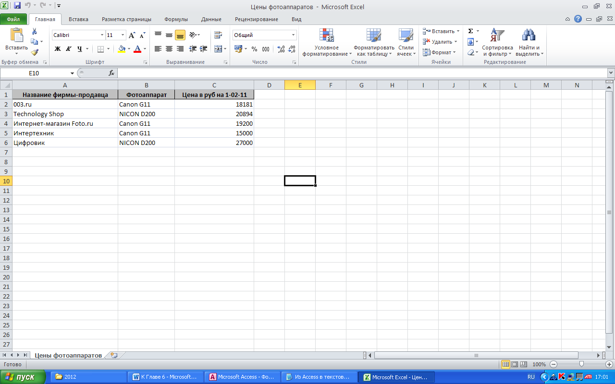Click the Вставить cells button
Image resolution: width=615 pixels, height=384 pixels.
coord(441,31)
